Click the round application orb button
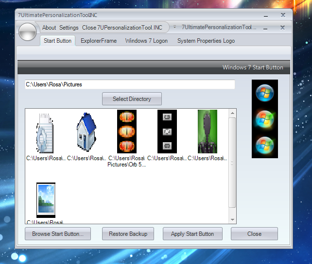The height and width of the screenshot is (264, 312). [x=28, y=32]
